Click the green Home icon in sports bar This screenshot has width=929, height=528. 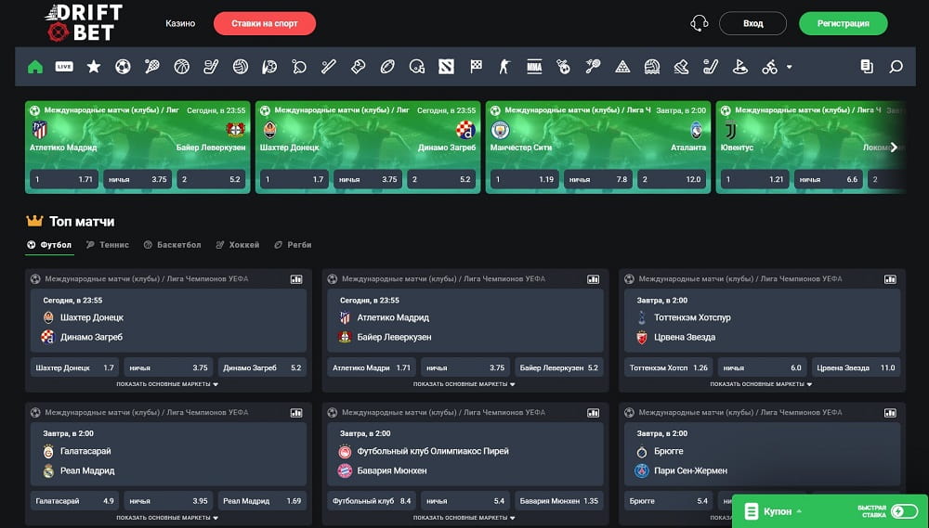(35, 67)
